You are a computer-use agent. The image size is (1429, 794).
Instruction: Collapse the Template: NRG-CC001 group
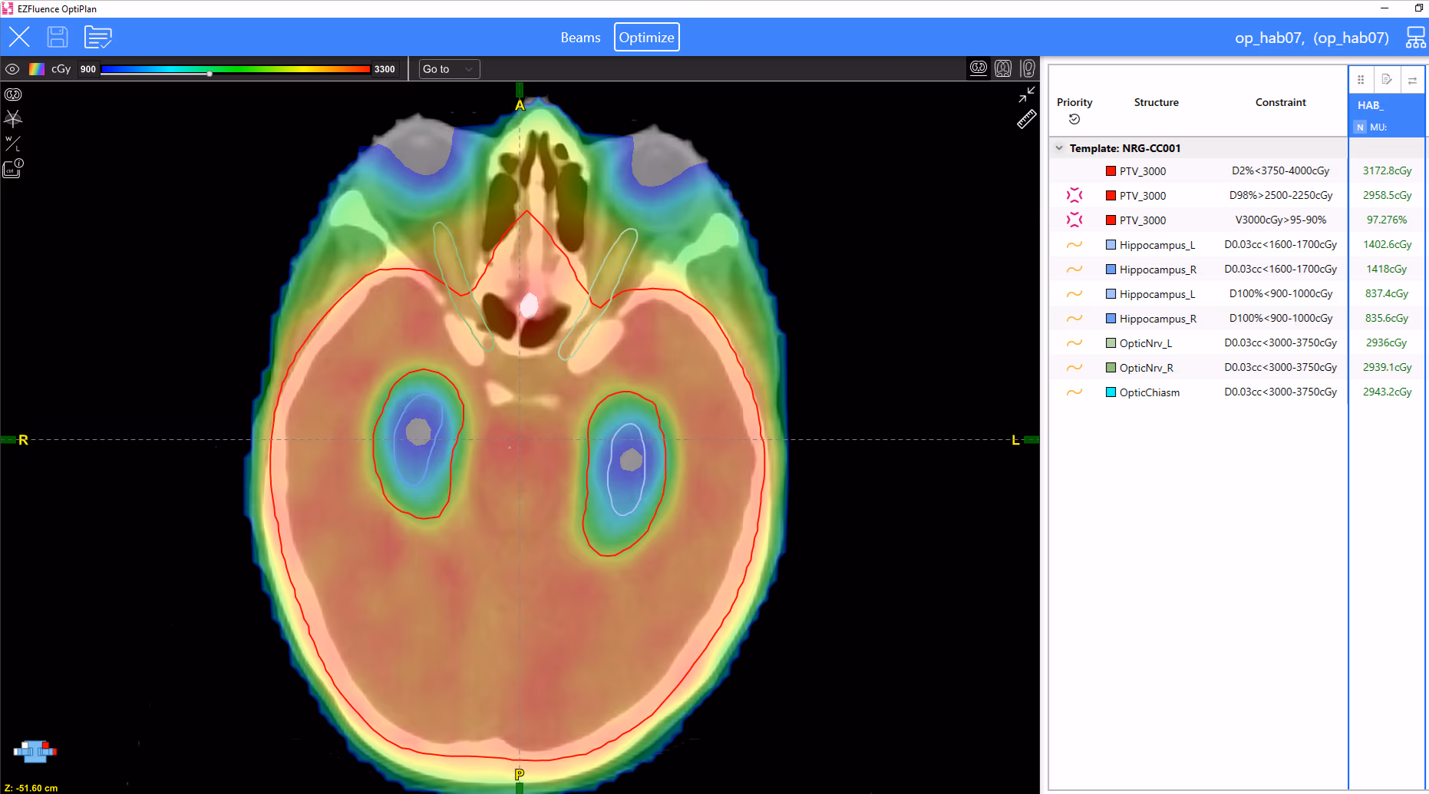coord(1059,148)
